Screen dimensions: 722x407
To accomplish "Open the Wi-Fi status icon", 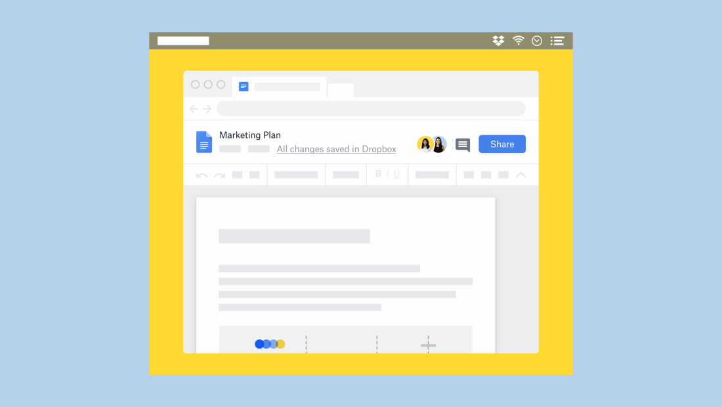I will pos(519,41).
